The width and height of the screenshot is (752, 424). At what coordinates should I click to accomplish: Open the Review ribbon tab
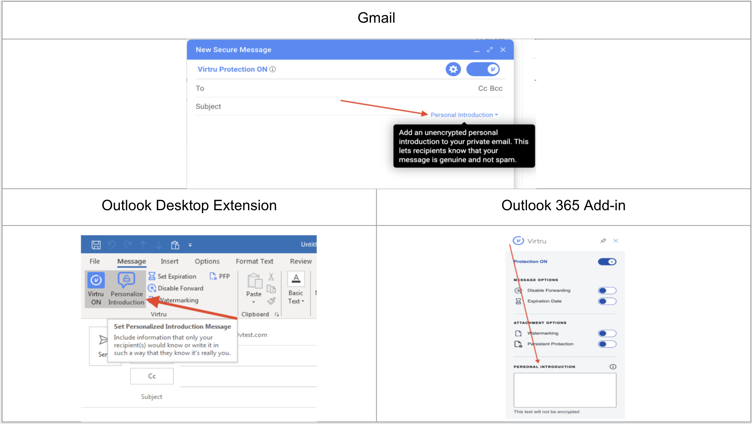(301, 261)
